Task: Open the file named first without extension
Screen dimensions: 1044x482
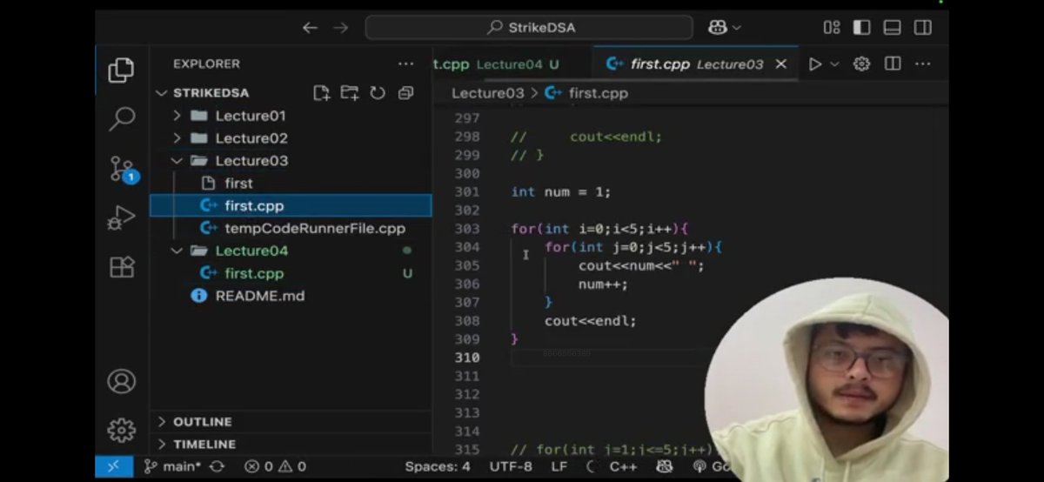Action: pos(291,184)
